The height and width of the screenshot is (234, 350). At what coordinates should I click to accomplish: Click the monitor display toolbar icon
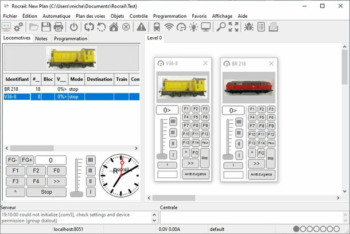coord(205,27)
